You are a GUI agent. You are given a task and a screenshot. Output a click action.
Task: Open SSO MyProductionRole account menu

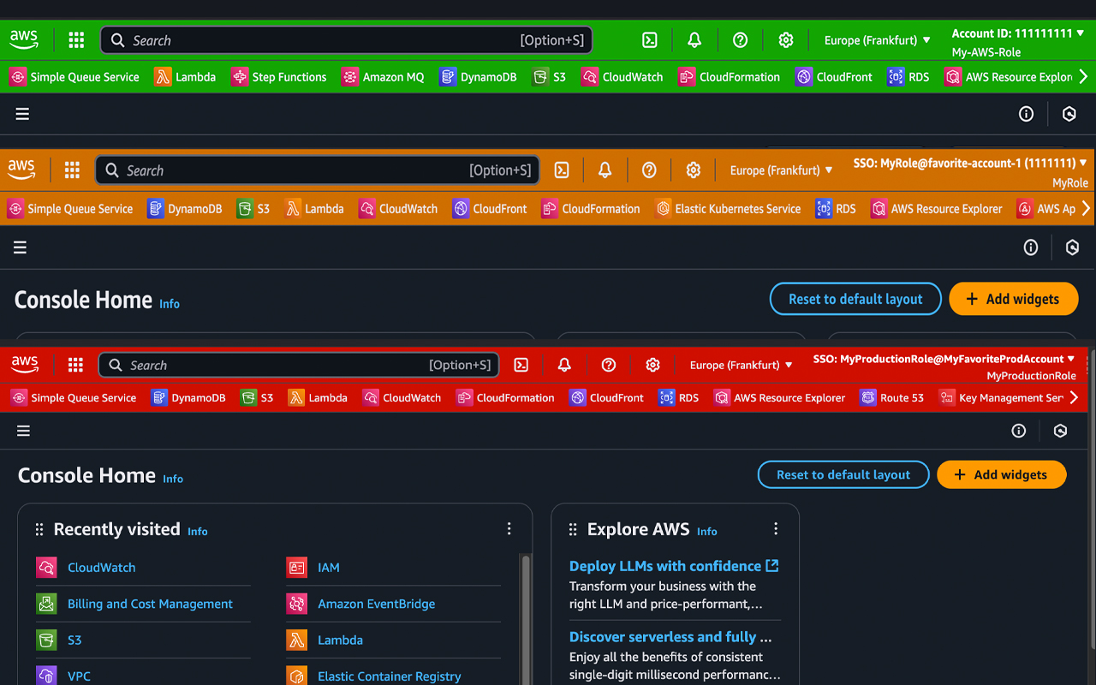click(944, 359)
